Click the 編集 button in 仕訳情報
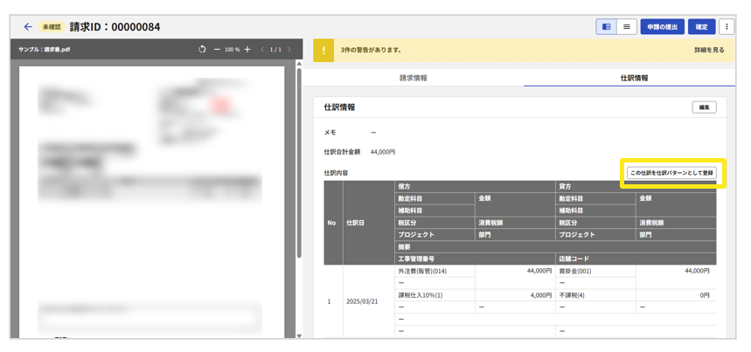 point(704,107)
